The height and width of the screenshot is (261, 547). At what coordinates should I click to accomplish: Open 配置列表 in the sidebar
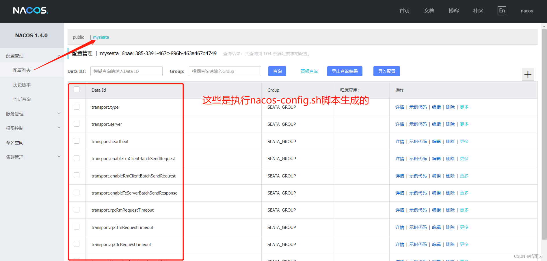(22, 70)
